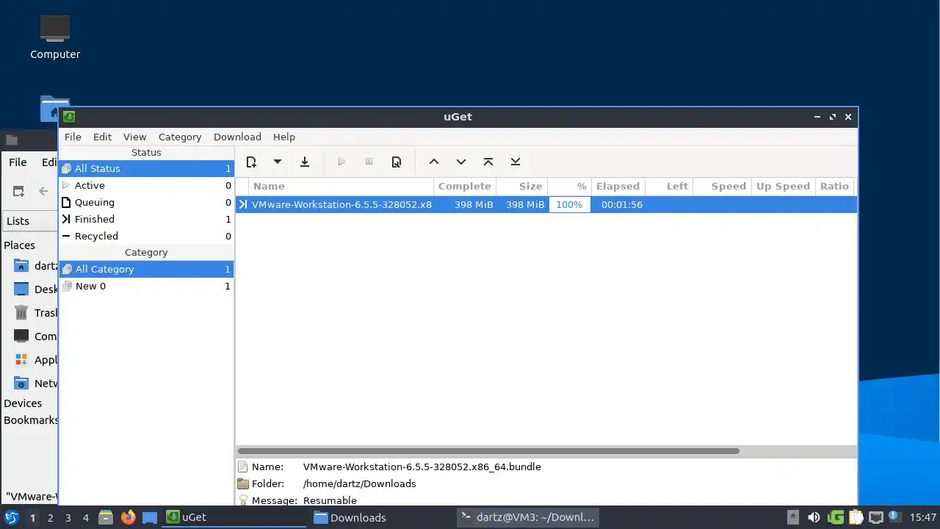Click the Pause toolbar icon

(x=369, y=162)
